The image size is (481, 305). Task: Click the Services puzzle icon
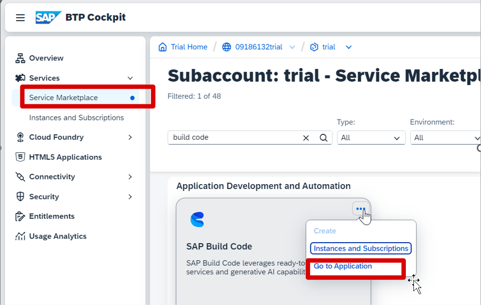20,78
